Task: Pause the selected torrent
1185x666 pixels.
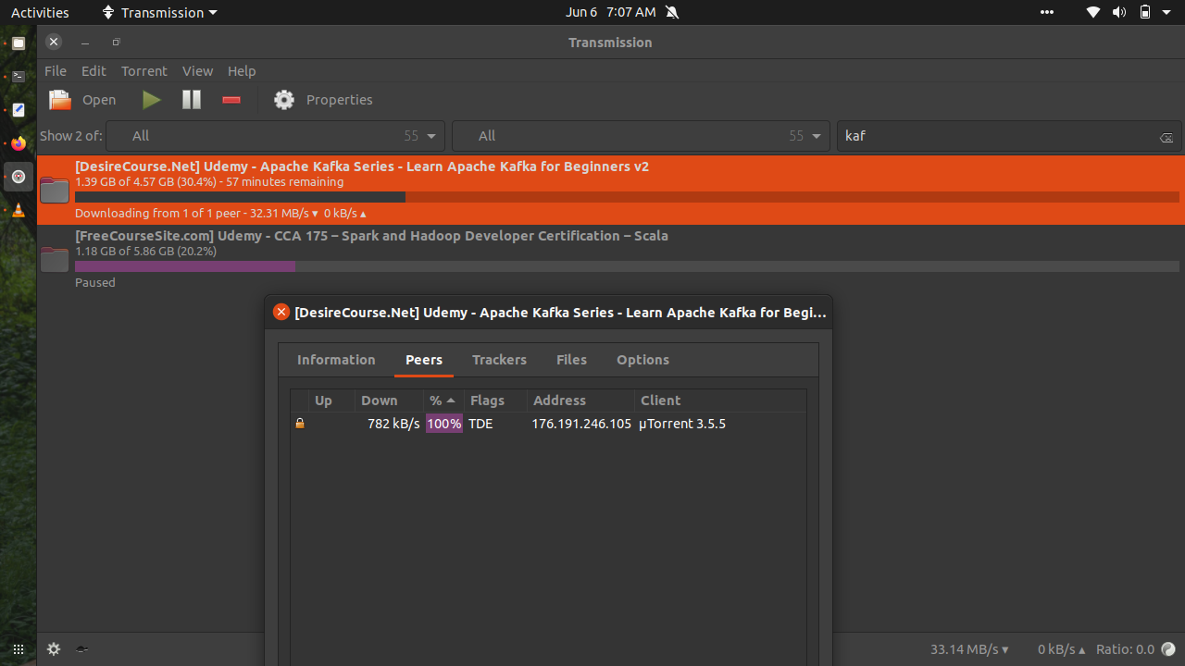Action: [192, 100]
